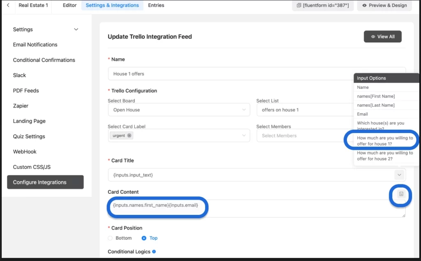Open Custom CSS/JS settings
The image size is (421, 261).
pos(32,167)
